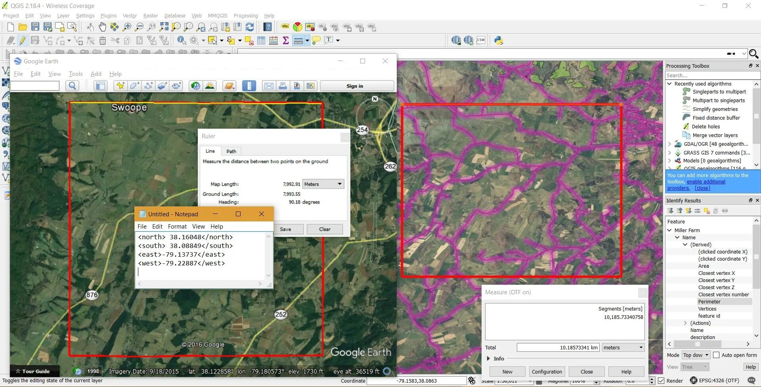Click the Coordinate field in status bar
Image resolution: width=761 pixels, height=387 pixels.
pos(417,381)
